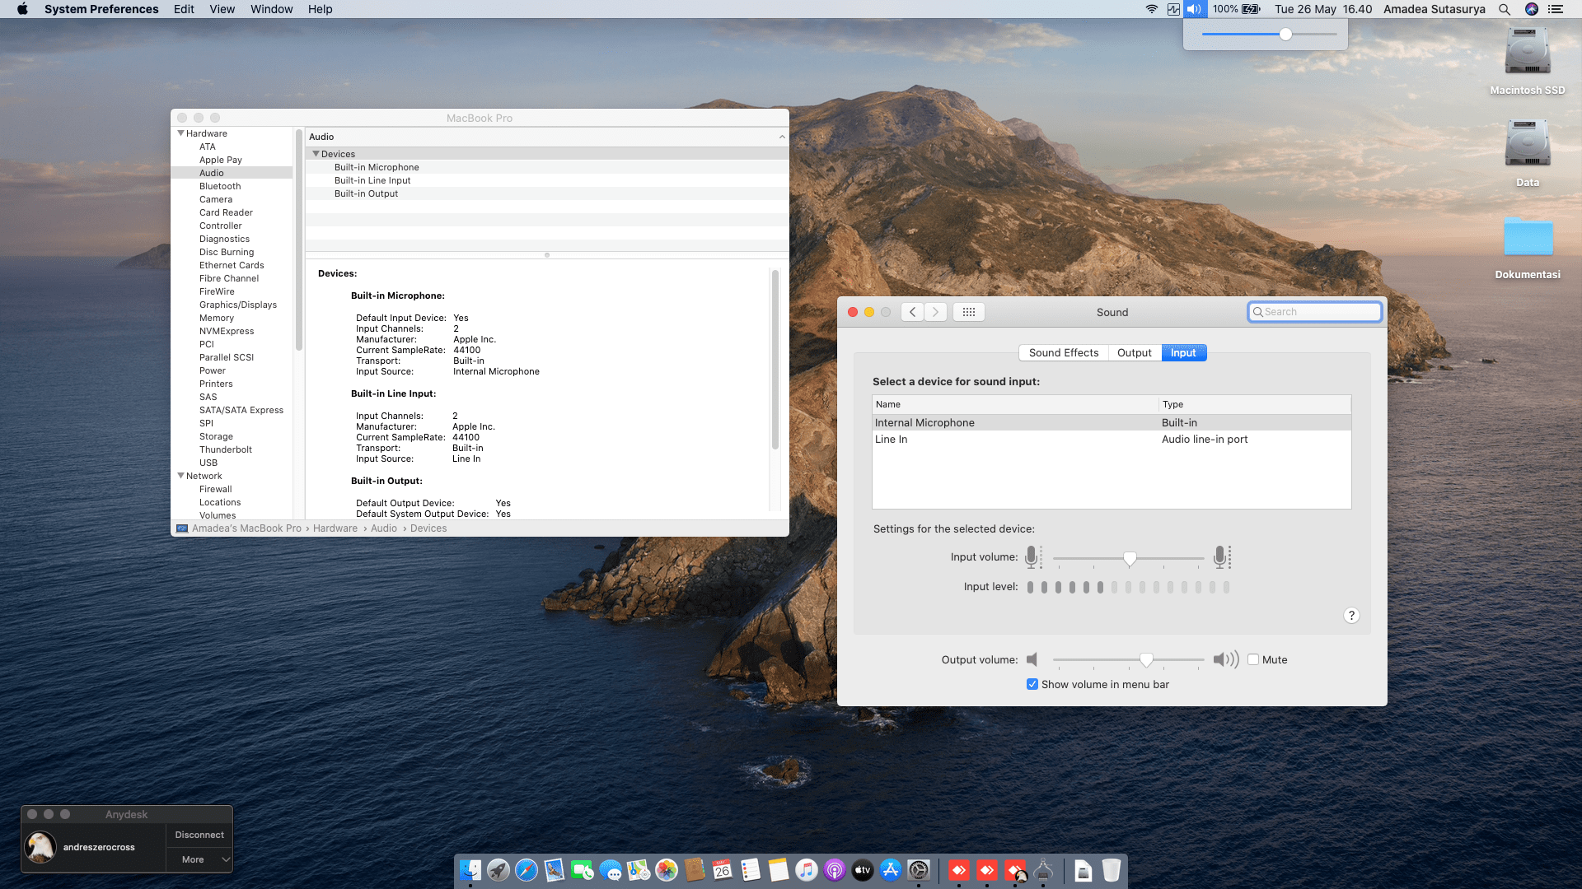Collapse the Devices disclosure triangle
This screenshot has height=889, width=1582.
coord(316,154)
